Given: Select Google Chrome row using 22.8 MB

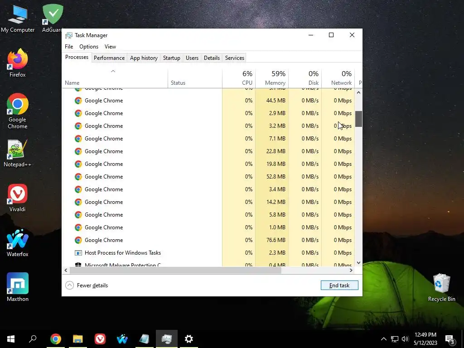Looking at the screenshot, I should click(208, 151).
